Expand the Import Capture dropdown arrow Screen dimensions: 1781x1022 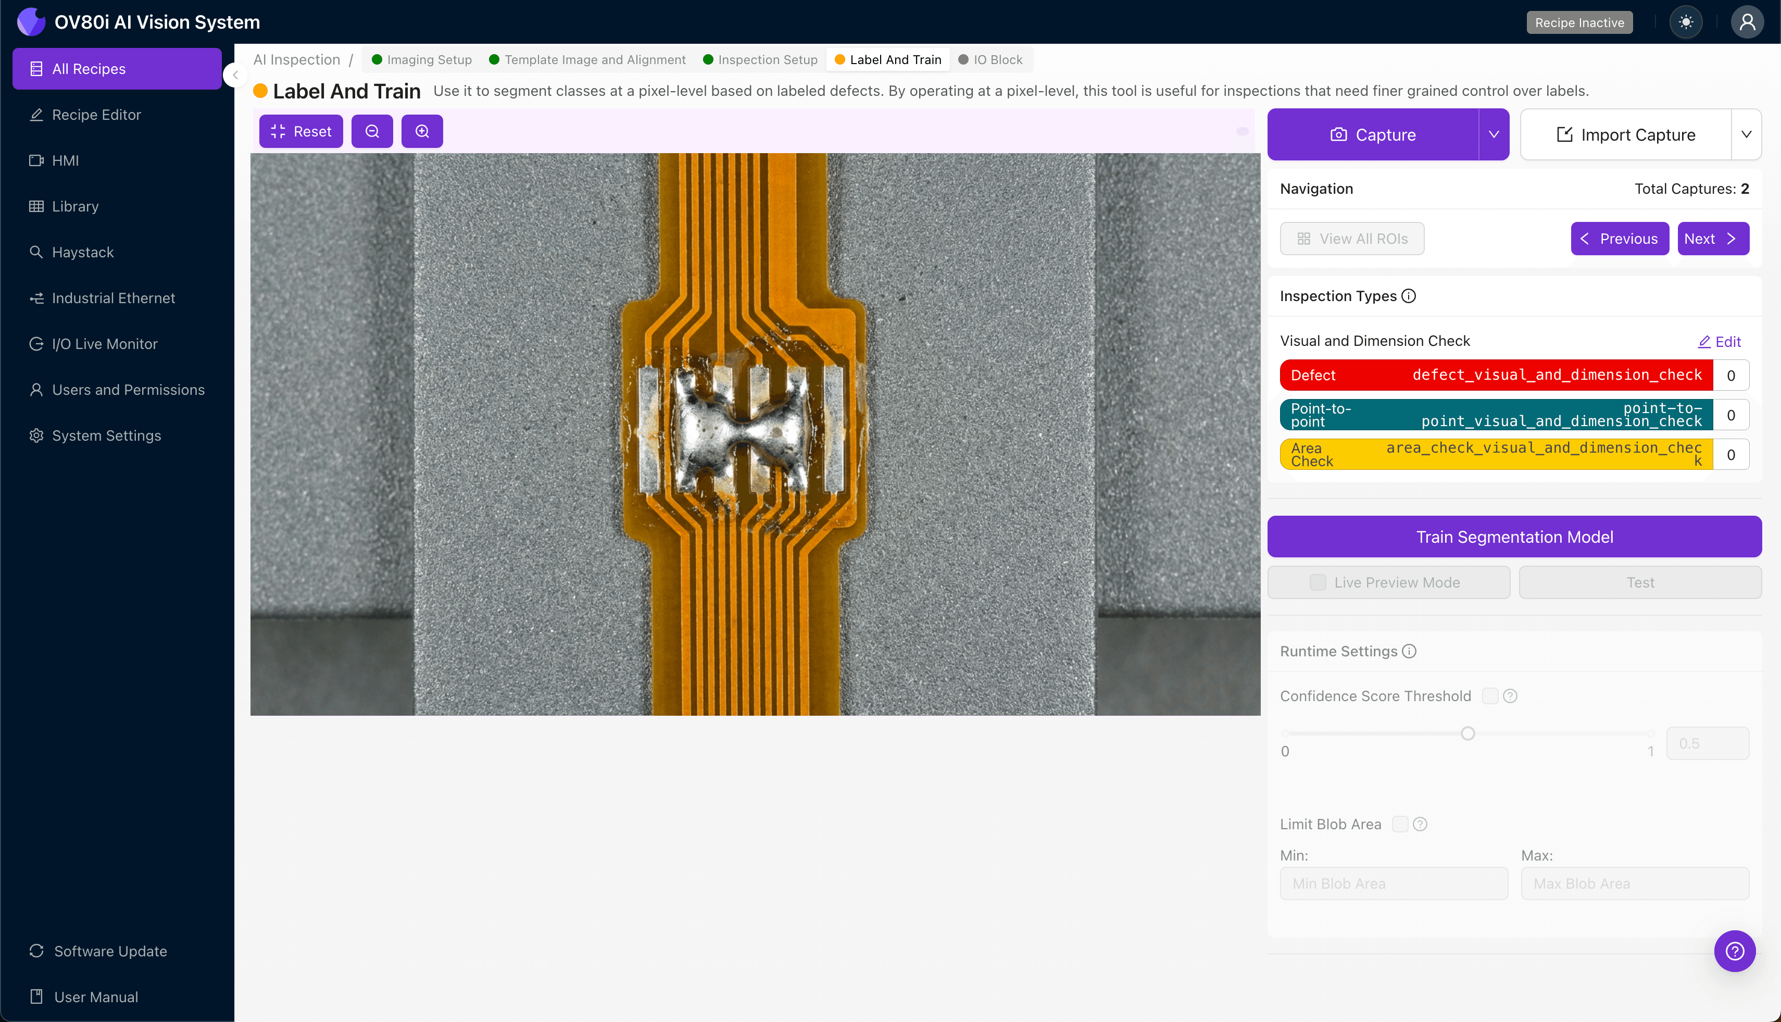pyautogui.click(x=1746, y=134)
